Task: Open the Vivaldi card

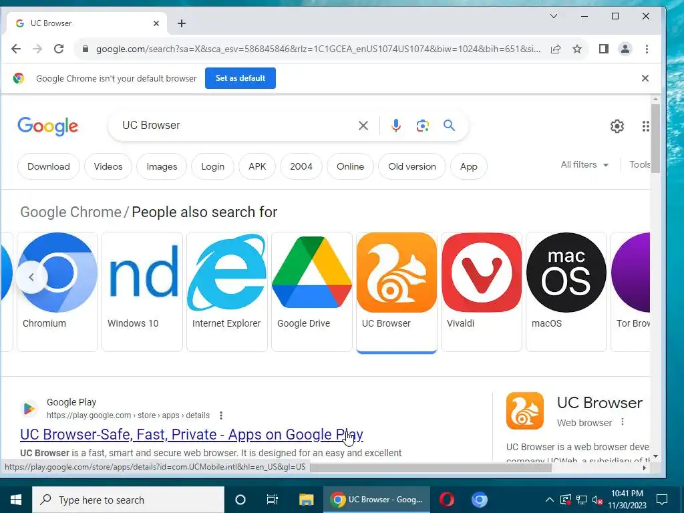Action: [482, 291]
